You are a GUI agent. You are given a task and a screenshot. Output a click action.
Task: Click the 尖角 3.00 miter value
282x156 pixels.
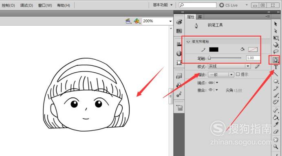tap(238, 90)
